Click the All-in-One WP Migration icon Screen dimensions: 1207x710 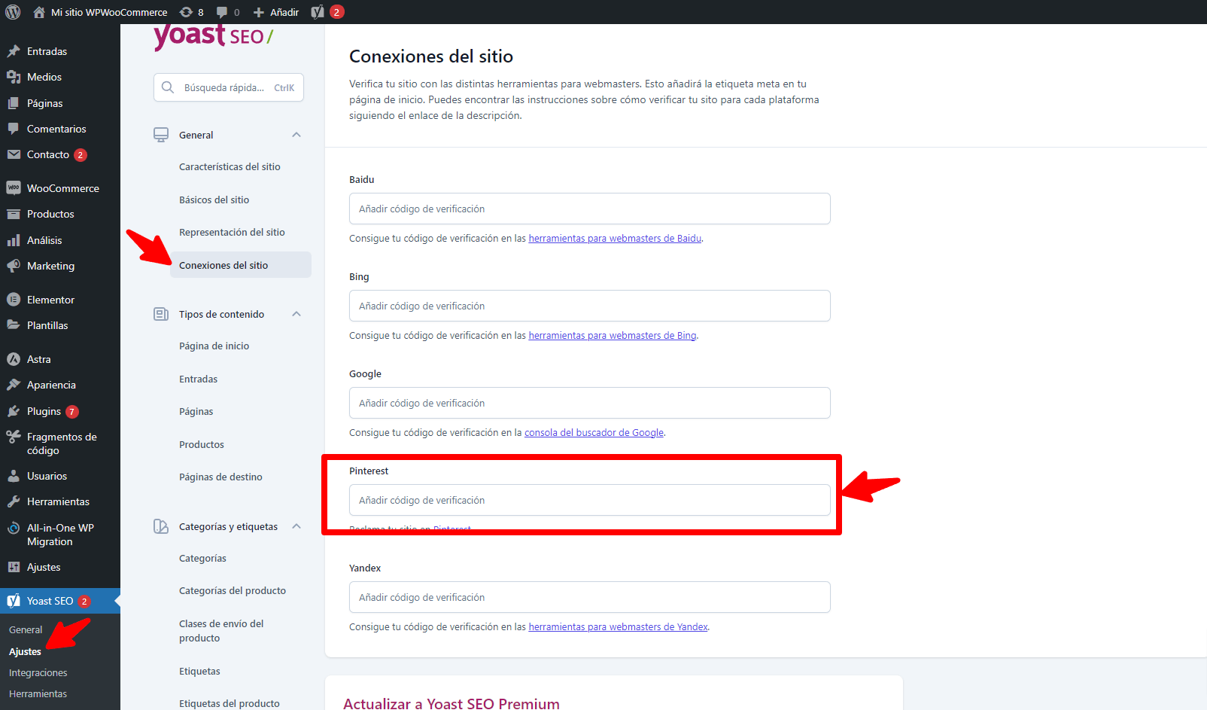(x=14, y=528)
